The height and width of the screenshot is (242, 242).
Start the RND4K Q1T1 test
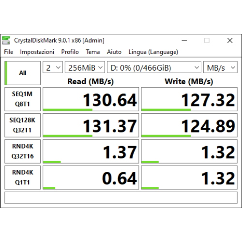pyautogui.click(x=22, y=178)
